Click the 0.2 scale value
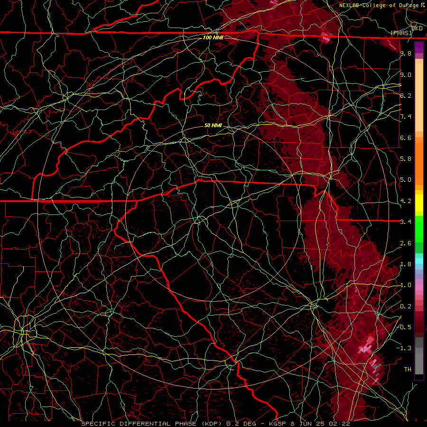427x427 pixels. pyautogui.click(x=406, y=306)
